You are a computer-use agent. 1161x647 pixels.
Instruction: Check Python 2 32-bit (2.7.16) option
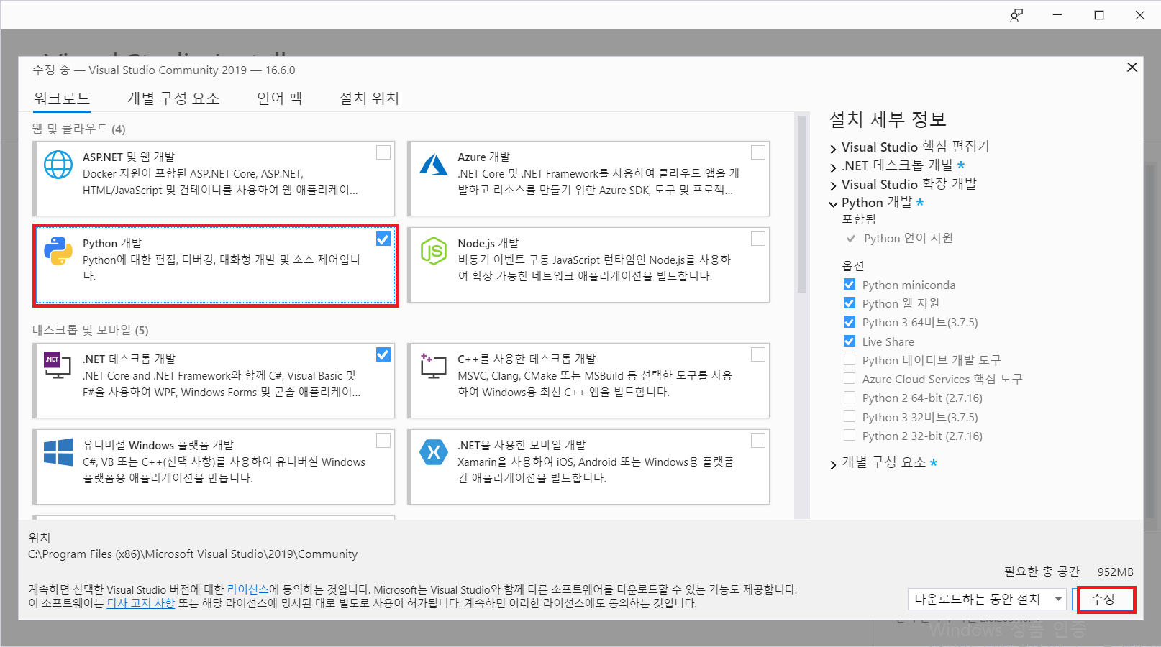(x=850, y=435)
